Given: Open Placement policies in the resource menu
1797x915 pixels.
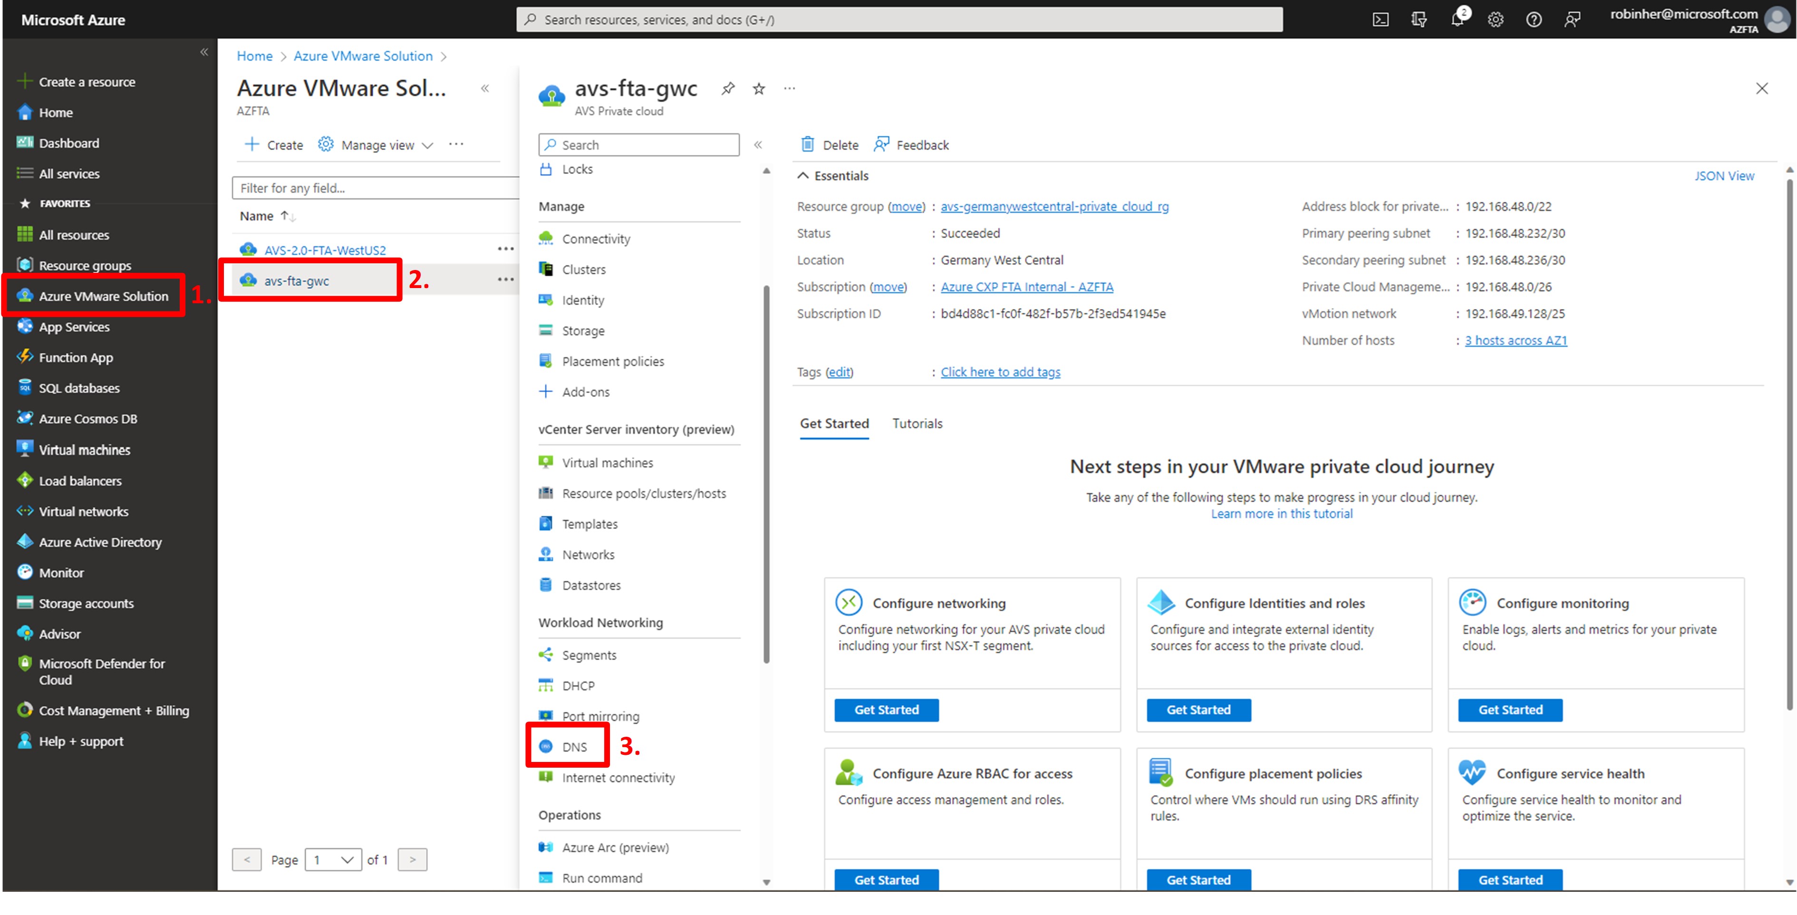Looking at the screenshot, I should 612,361.
